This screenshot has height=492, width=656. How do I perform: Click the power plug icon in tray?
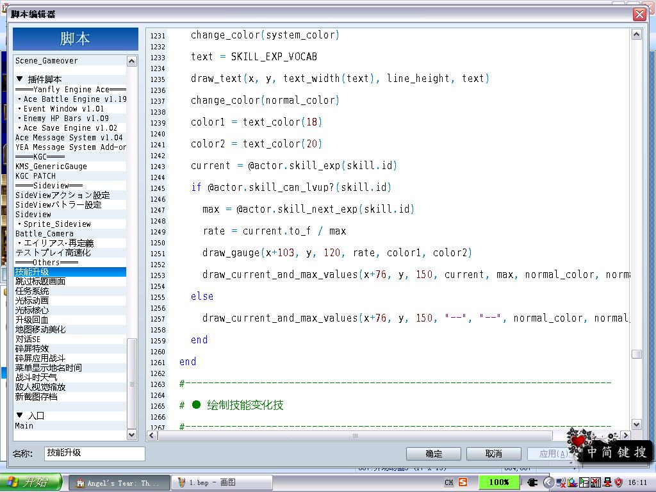(532, 482)
